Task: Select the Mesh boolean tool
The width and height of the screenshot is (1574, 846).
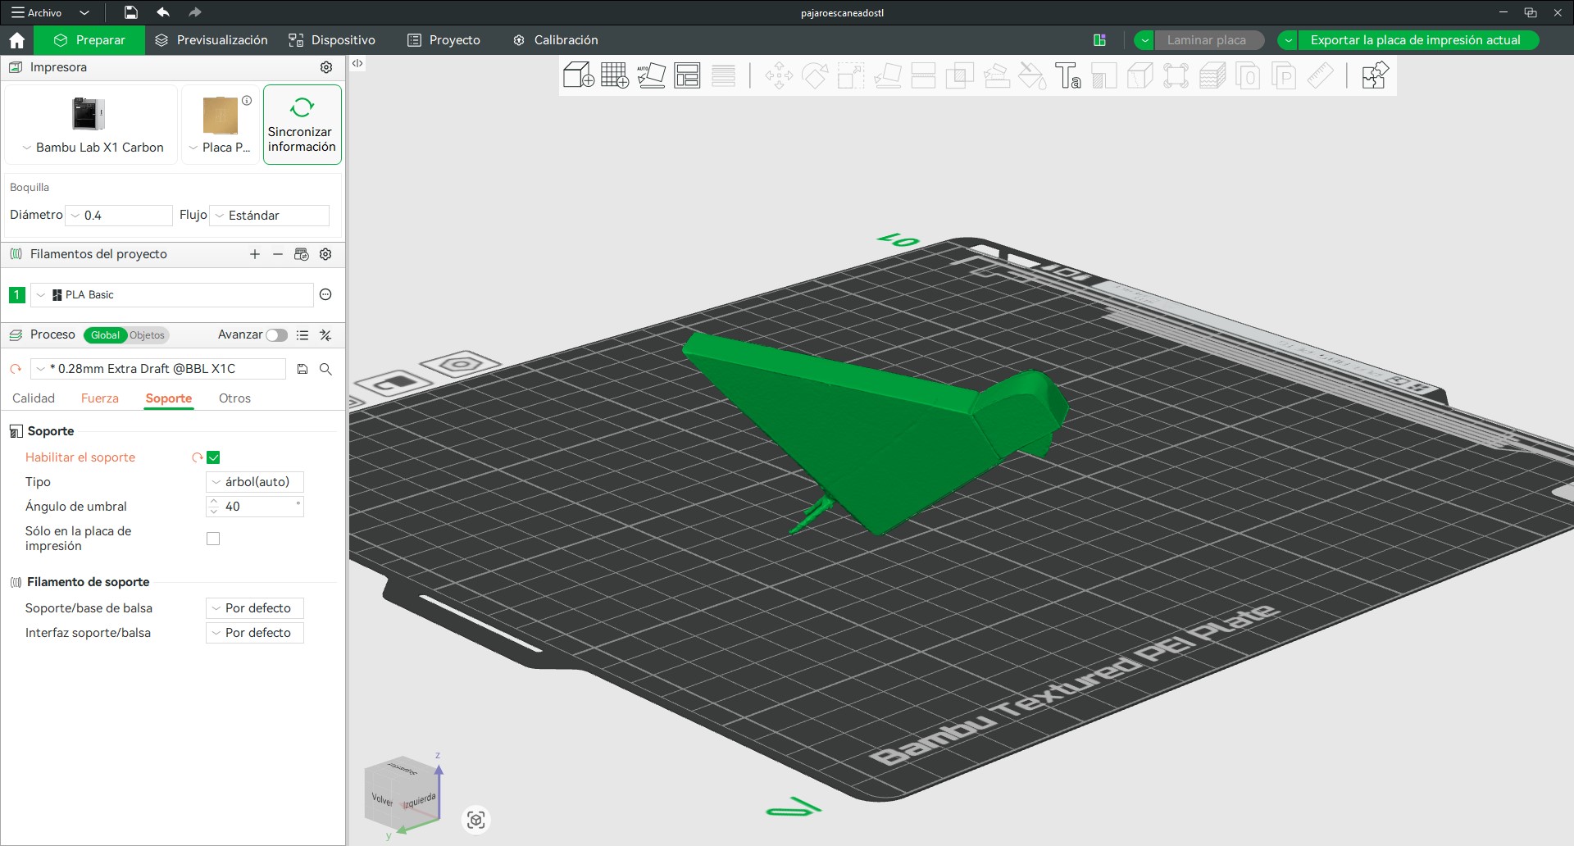Action: point(960,76)
